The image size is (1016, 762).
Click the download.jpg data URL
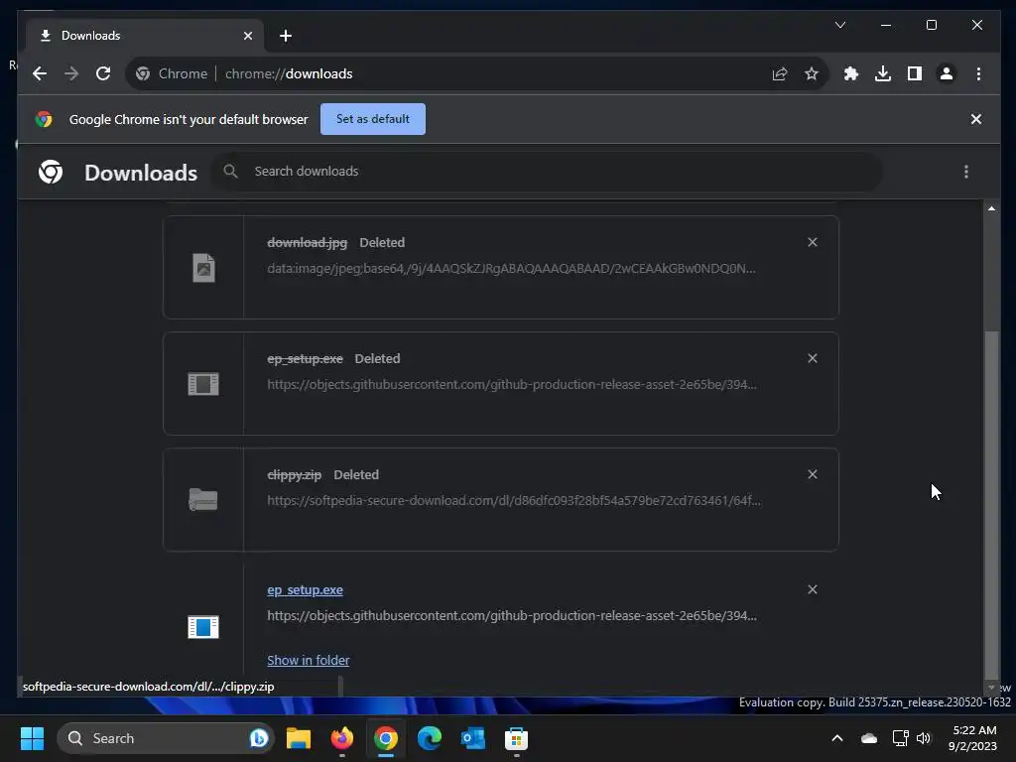511,268
